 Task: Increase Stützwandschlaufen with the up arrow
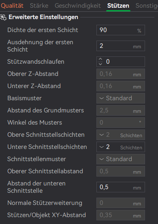[x=100, y=59]
